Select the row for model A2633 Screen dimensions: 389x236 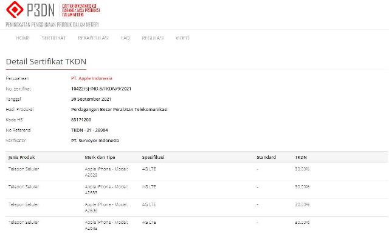click(197, 190)
